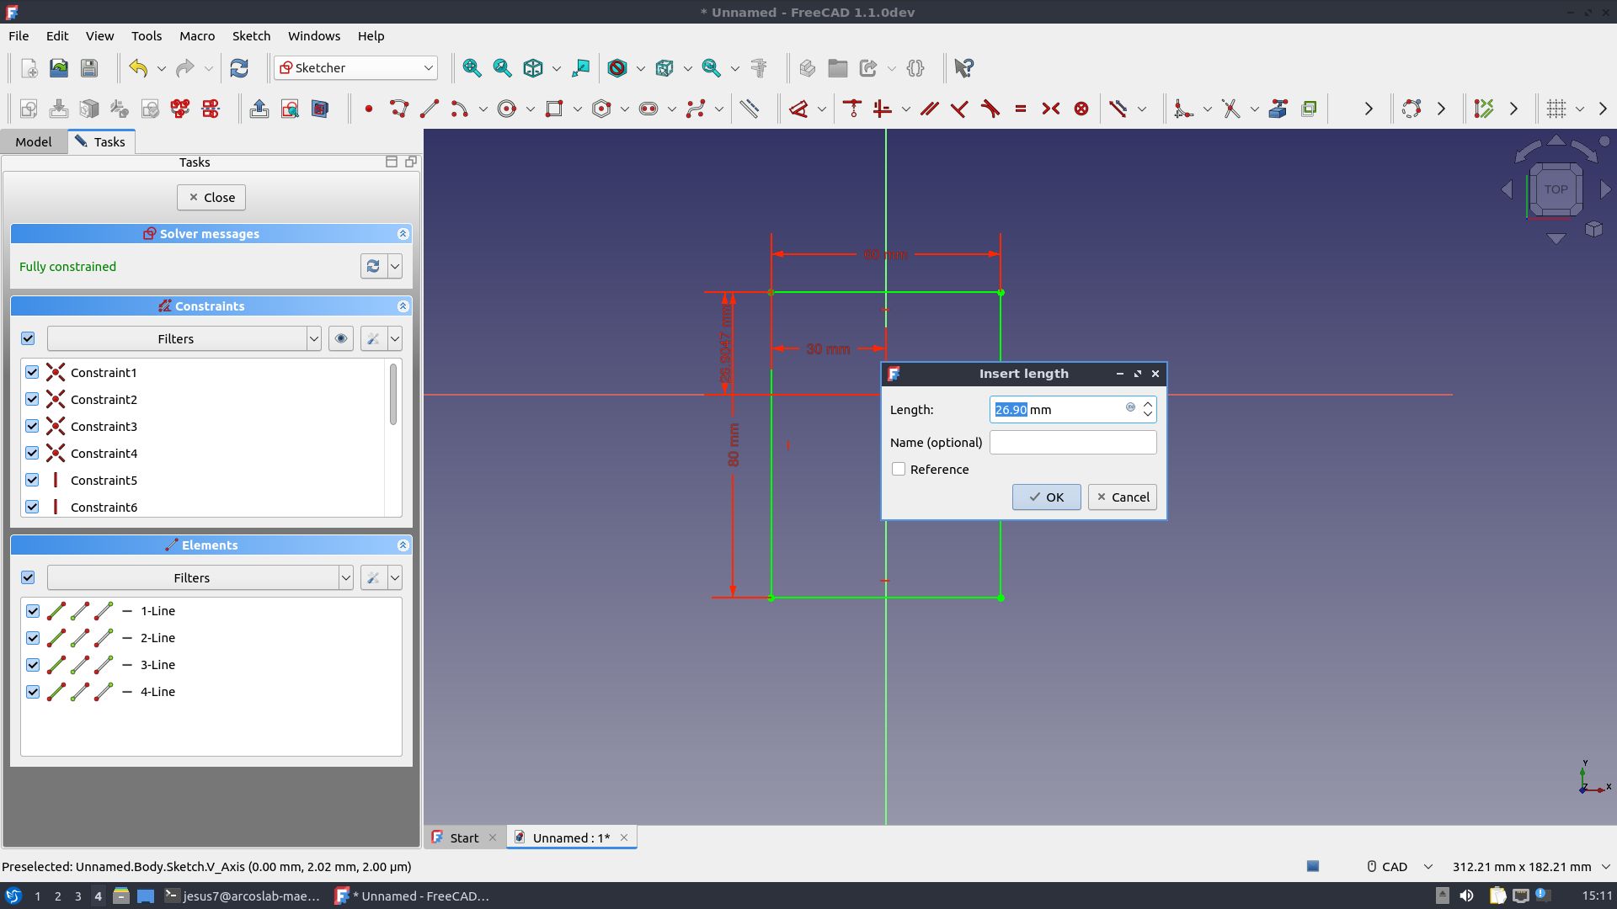Select the Rectangle tool
1617x909 pixels.
(554, 109)
